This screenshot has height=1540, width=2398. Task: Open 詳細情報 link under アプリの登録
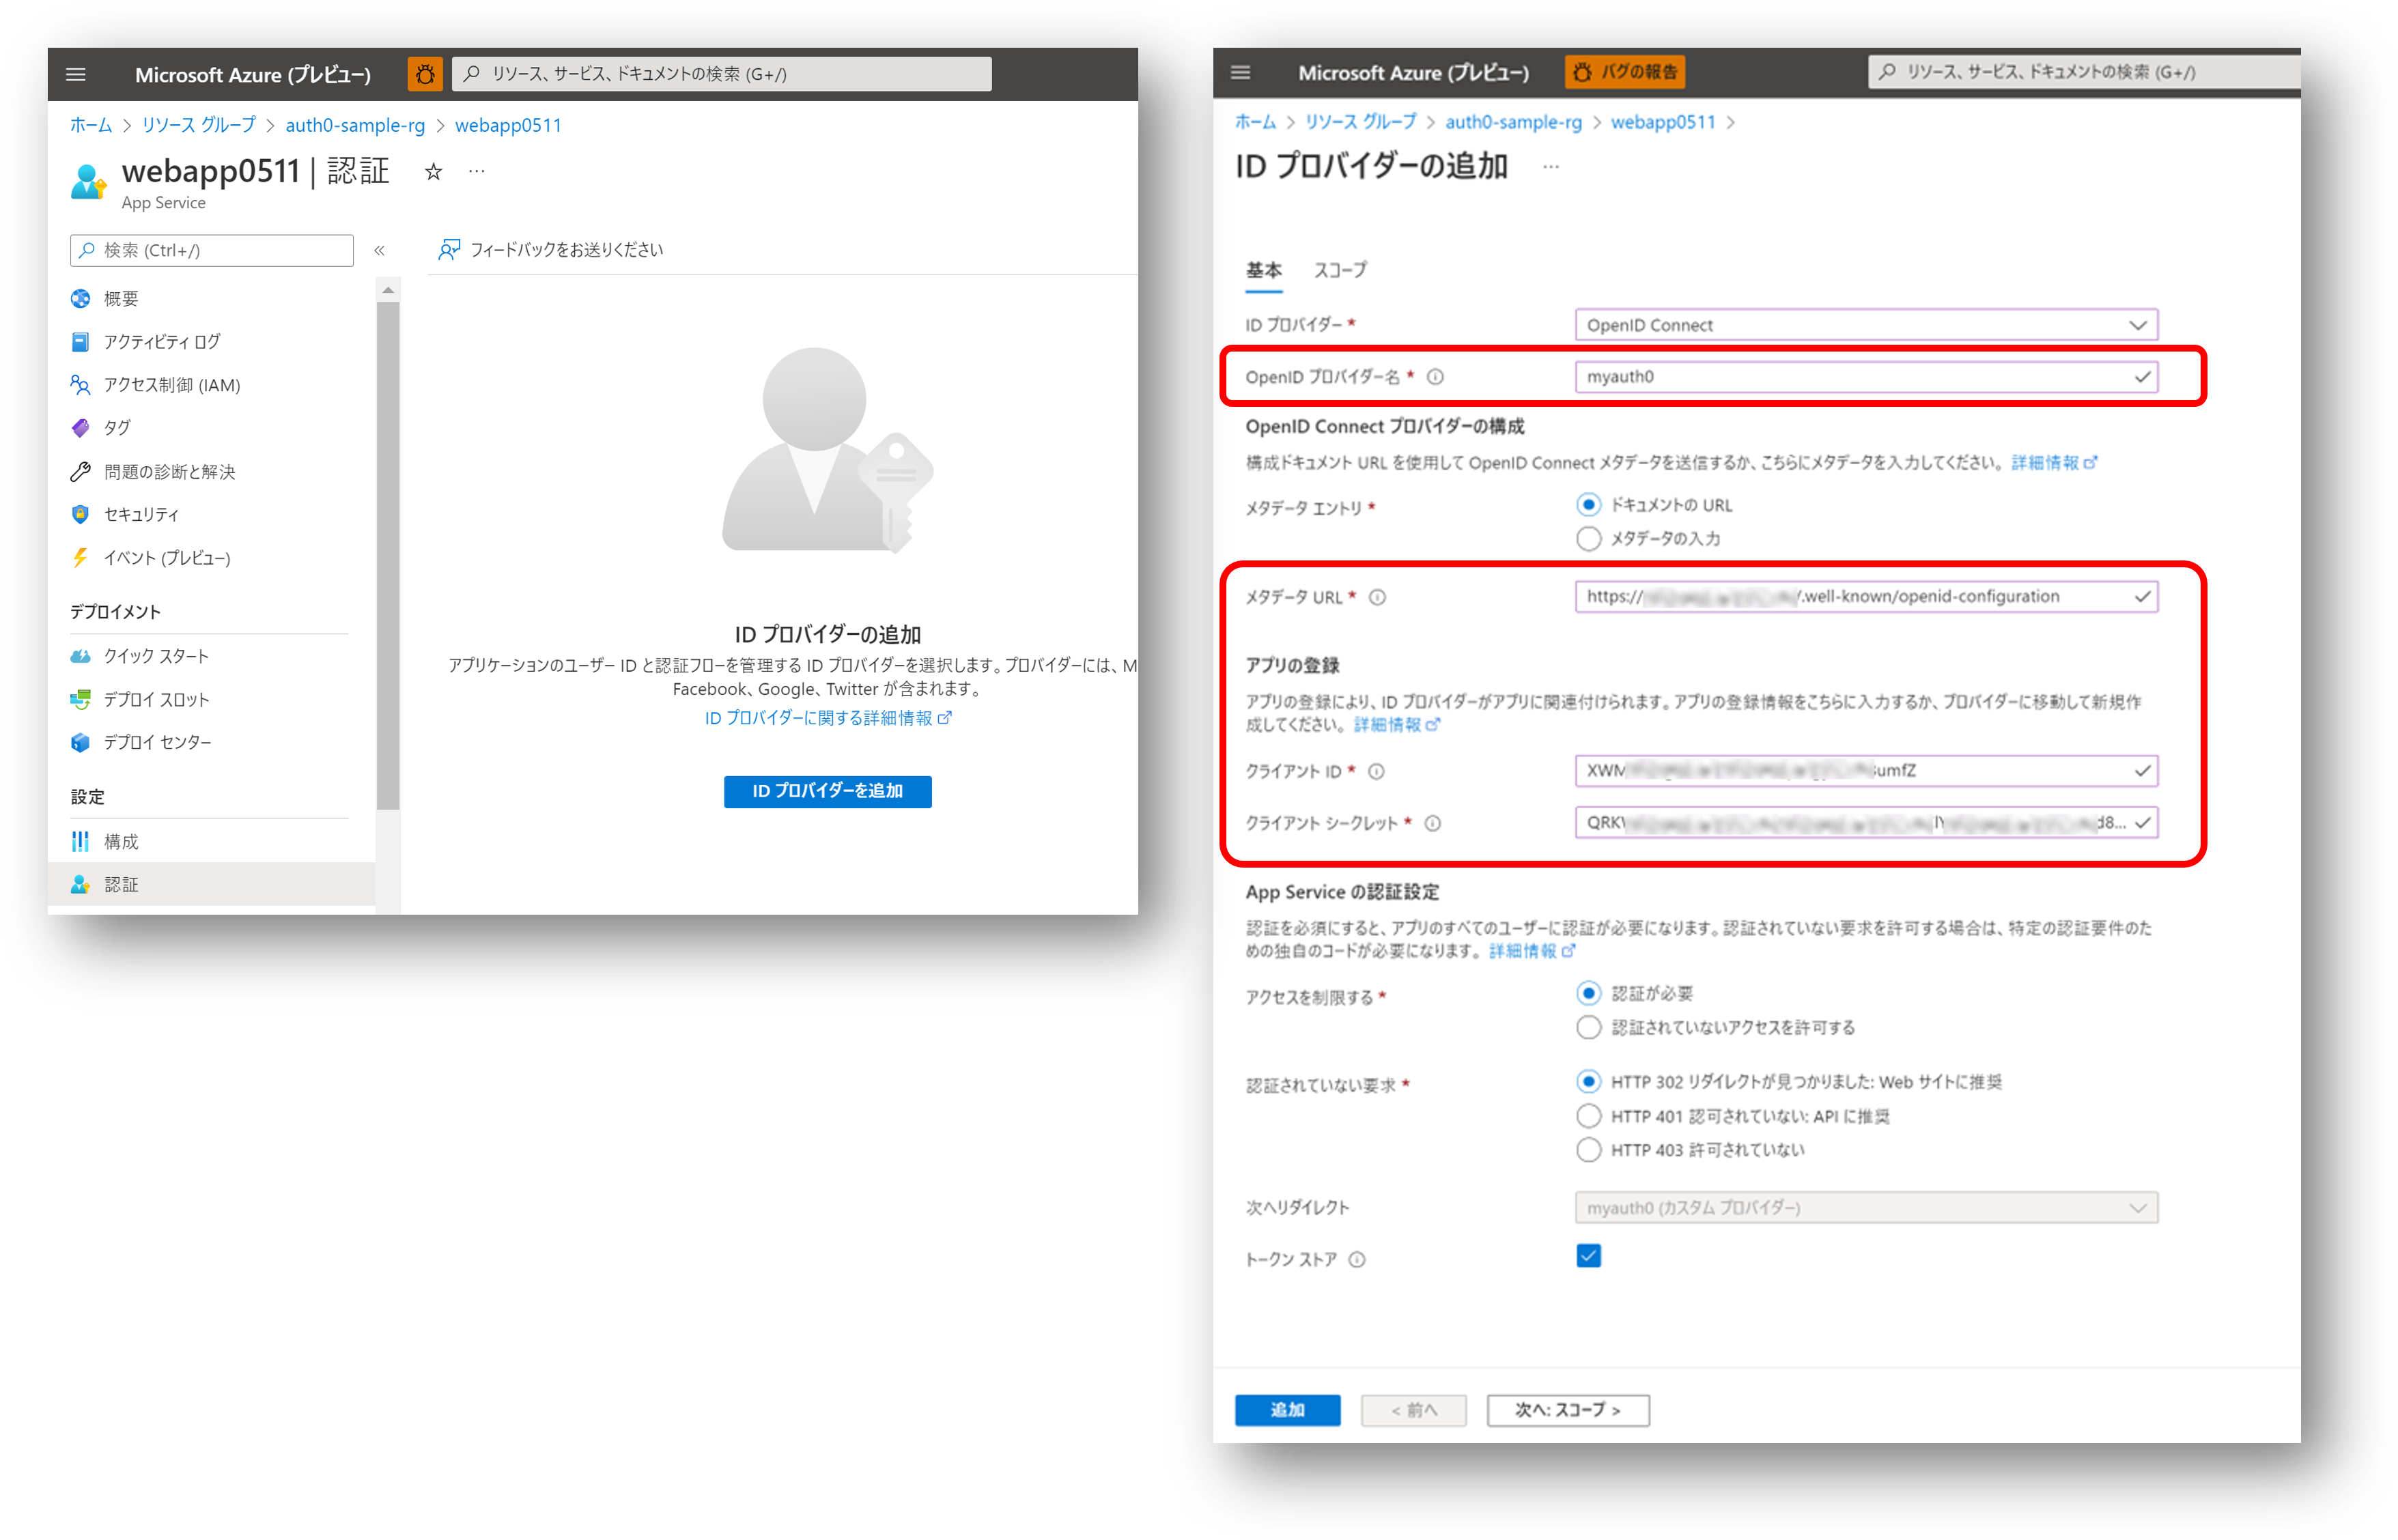(x=1396, y=724)
